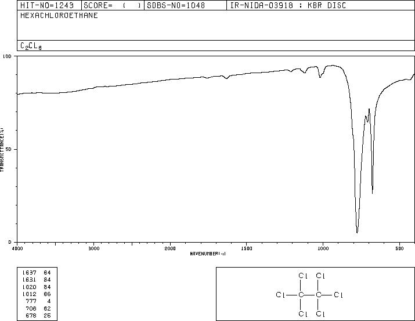The height and width of the screenshot is (321, 415).
Task: Click the 1000 wavenumber tick label
Action: tap(323, 248)
